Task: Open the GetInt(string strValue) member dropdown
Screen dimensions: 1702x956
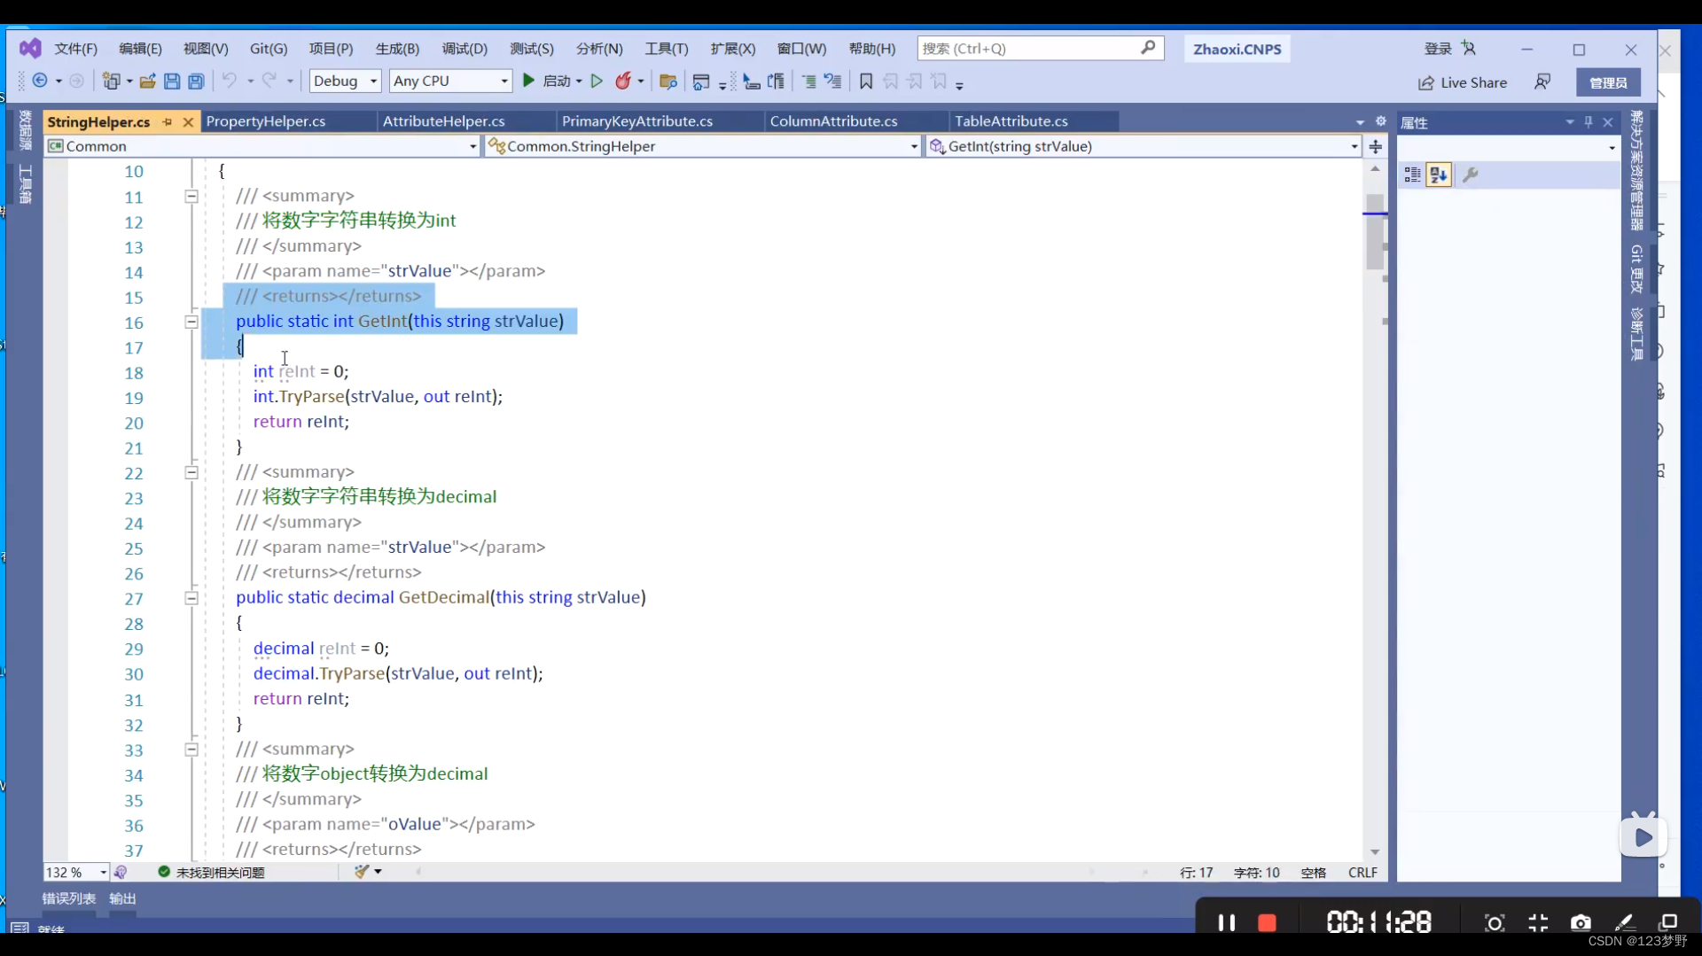Action: (x=1143, y=146)
